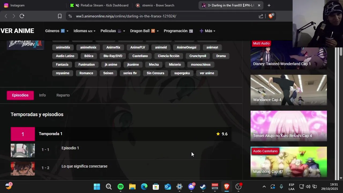
Task: Bookmark this page with the bookmark icon
Action: point(60,16)
